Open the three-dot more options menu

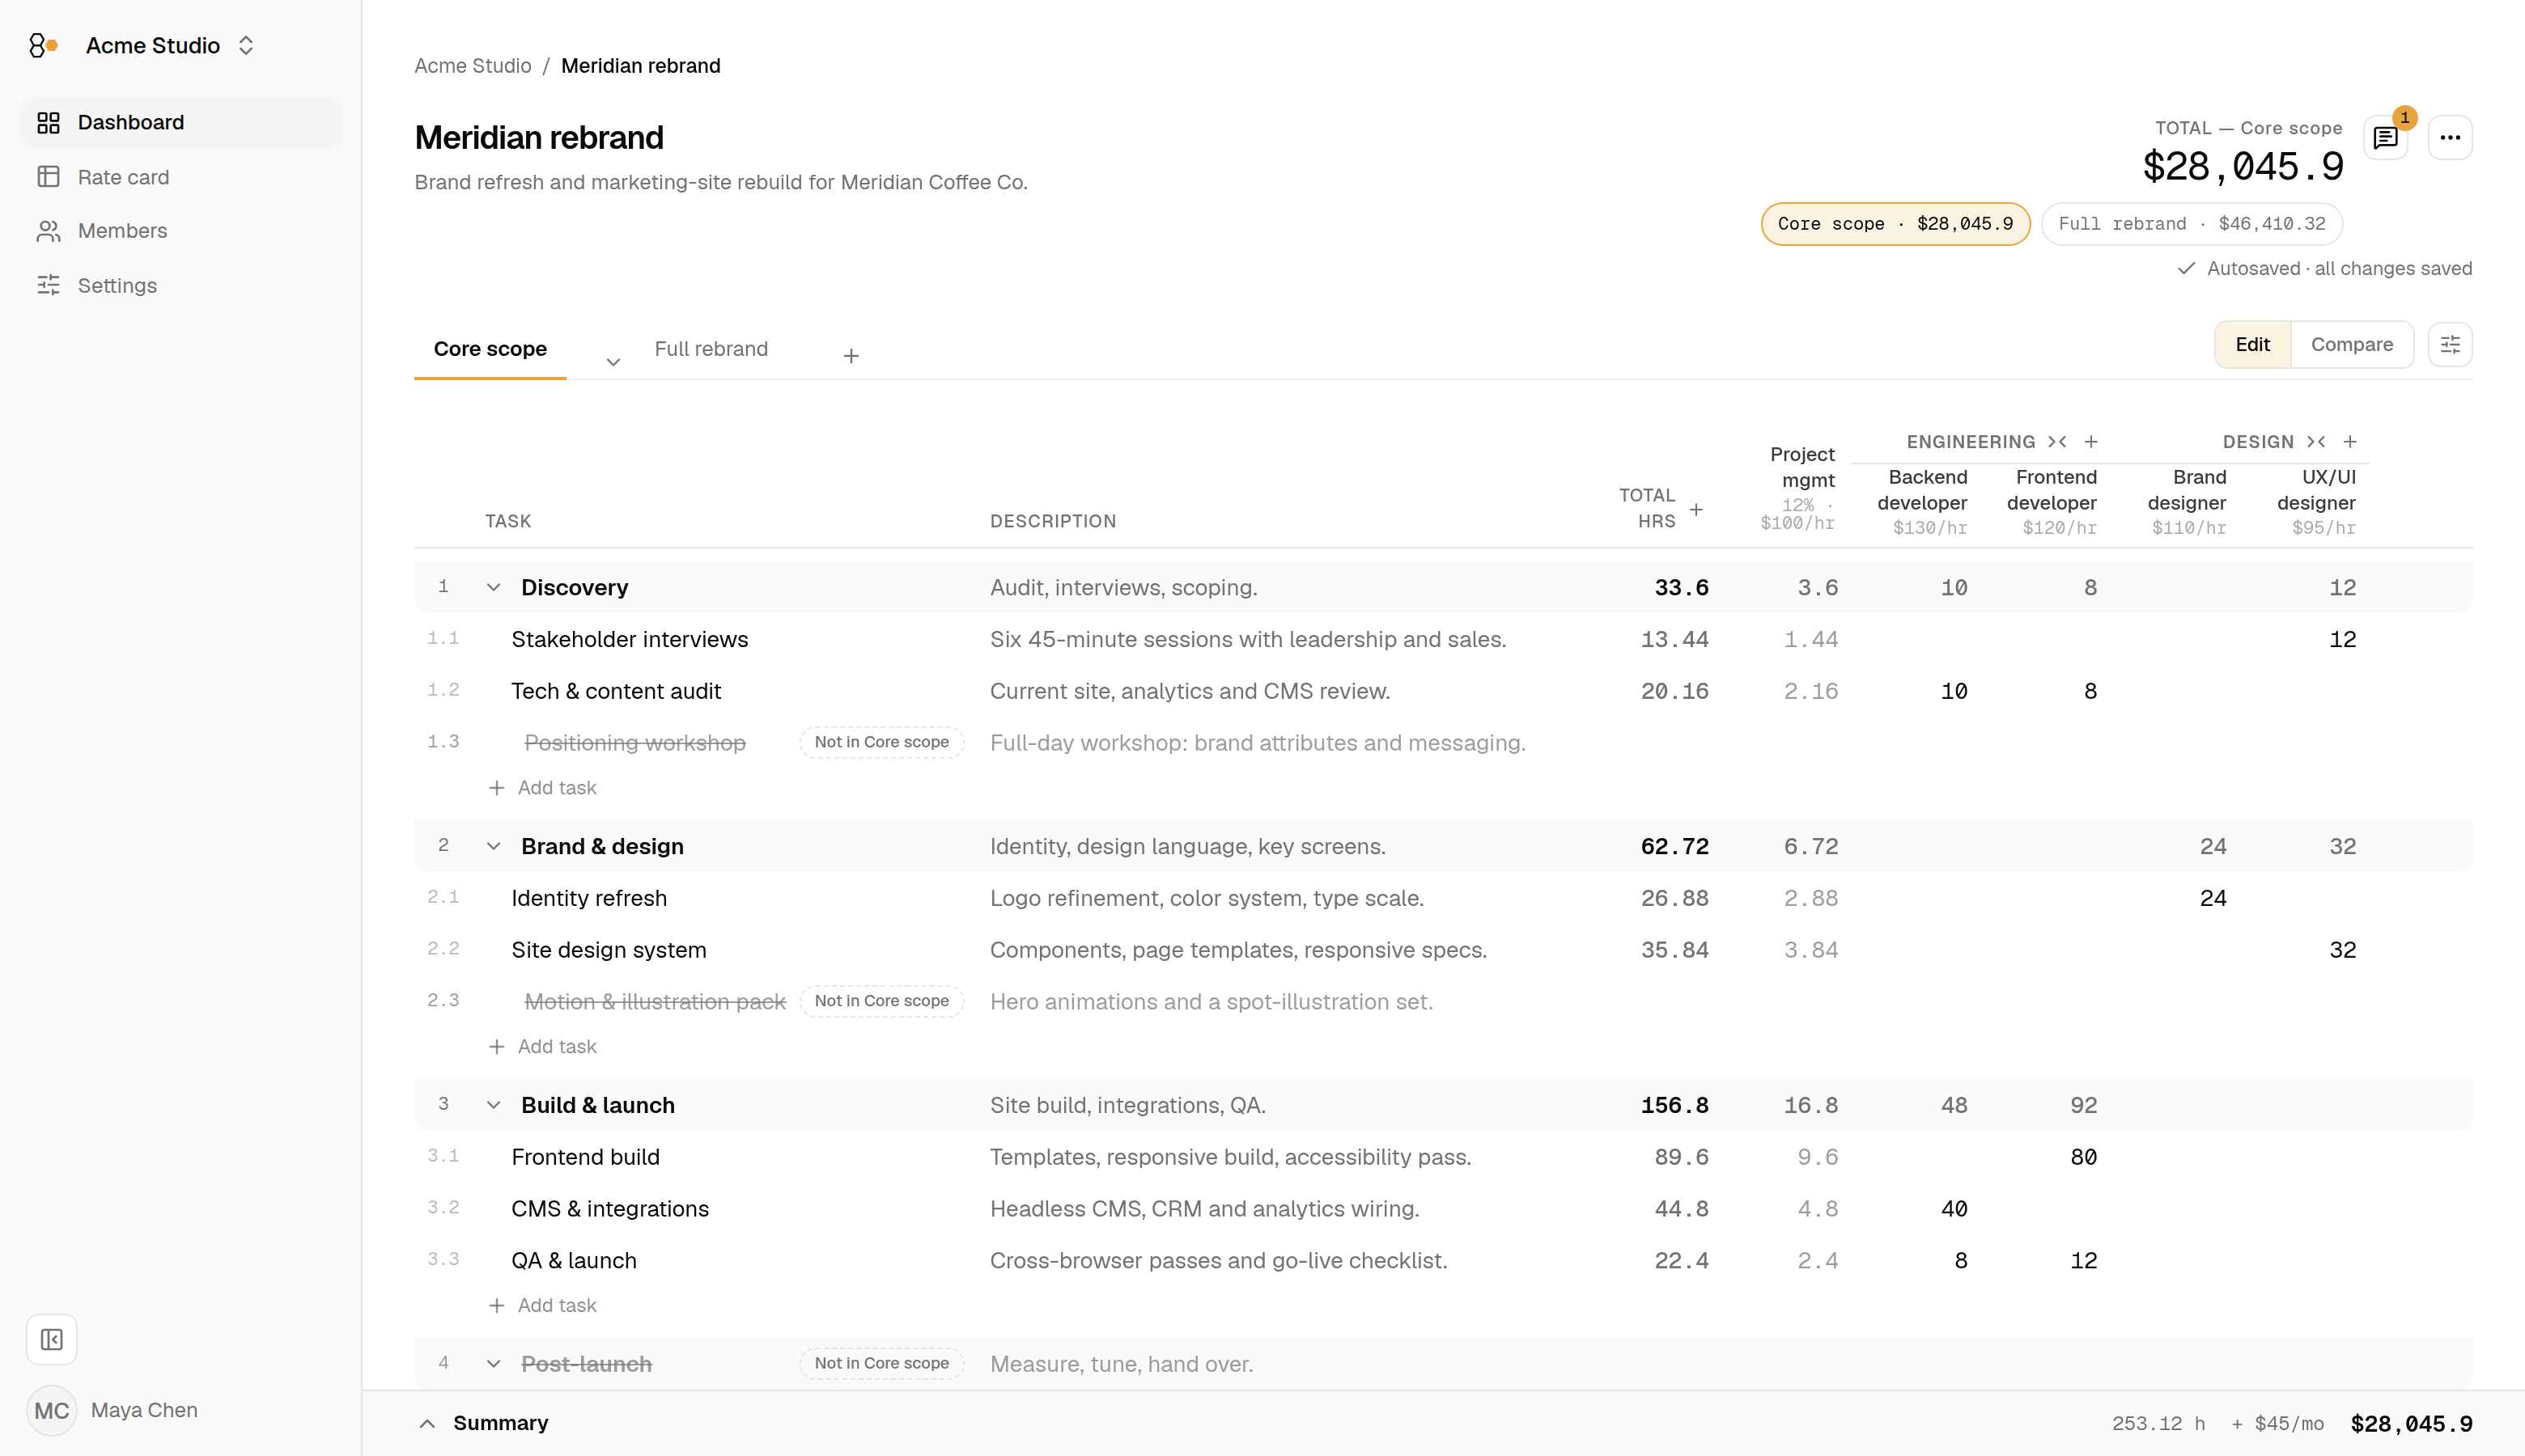pos(2450,137)
